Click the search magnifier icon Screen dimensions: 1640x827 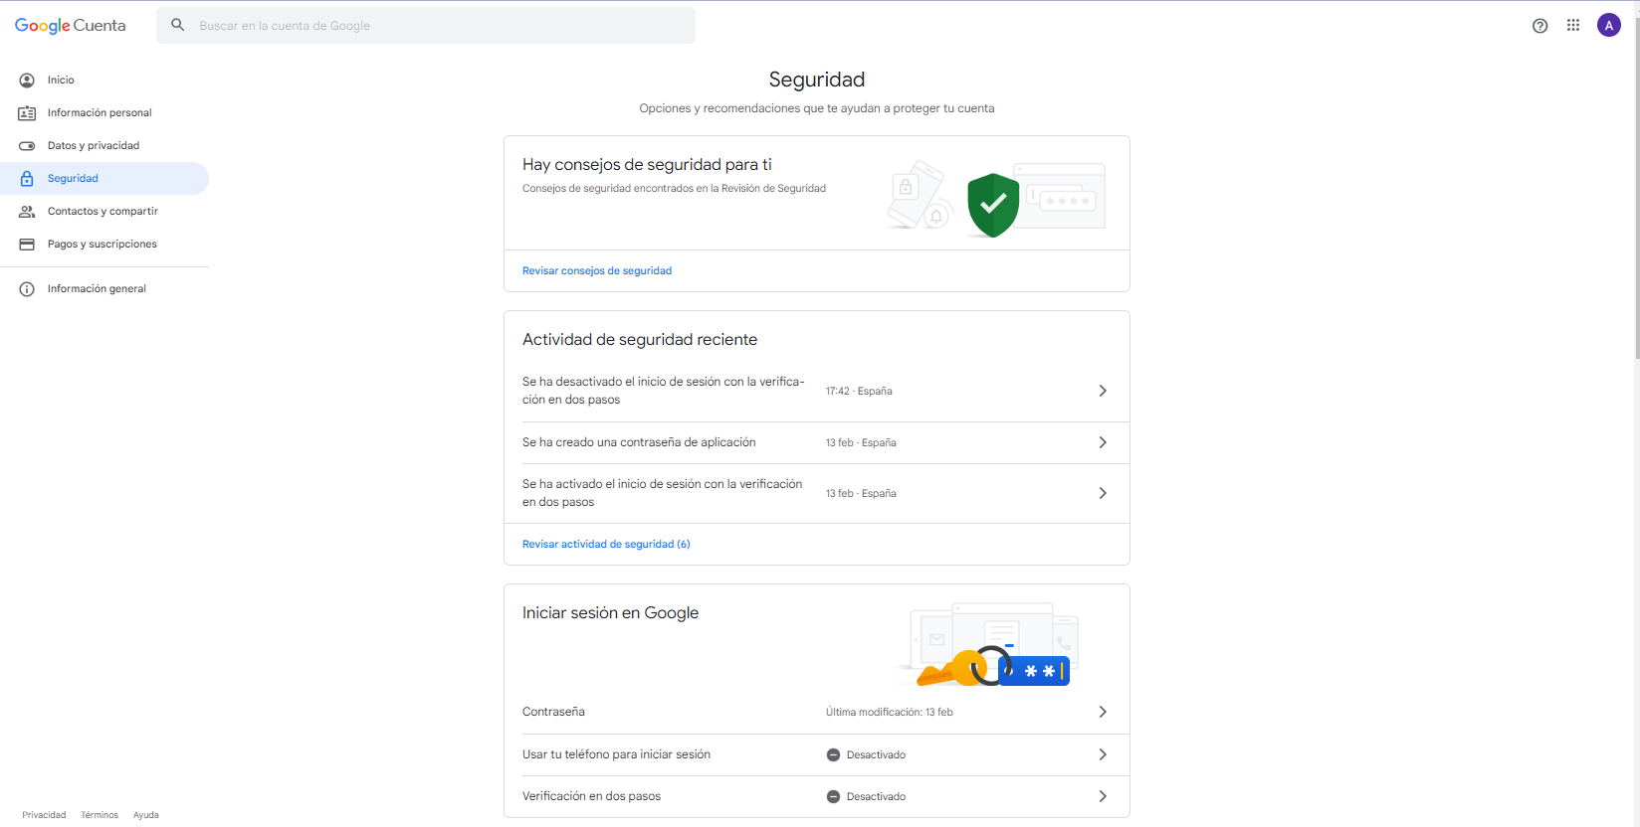(x=178, y=25)
